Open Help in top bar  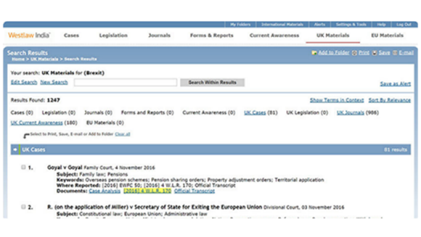tap(381, 25)
